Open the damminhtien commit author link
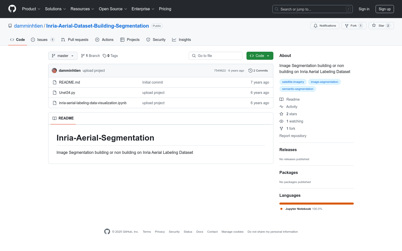 point(70,71)
